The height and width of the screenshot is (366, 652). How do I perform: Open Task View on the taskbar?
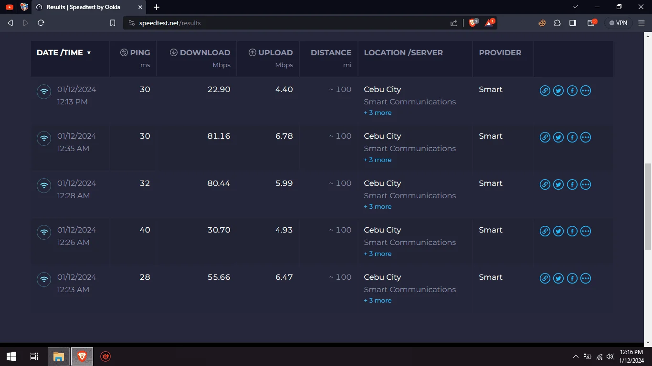(34, 356)
